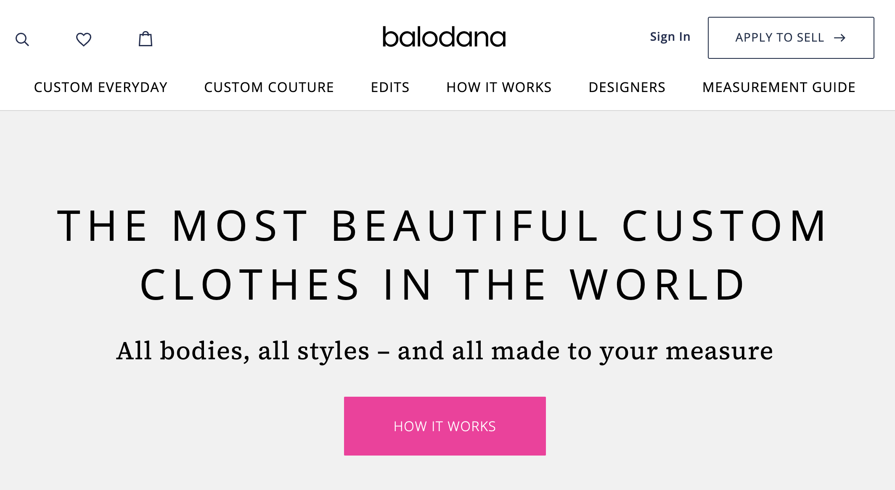Open the shopping bag icon
The width and height of the screenshot is (895, 490).
pos(146,39)
